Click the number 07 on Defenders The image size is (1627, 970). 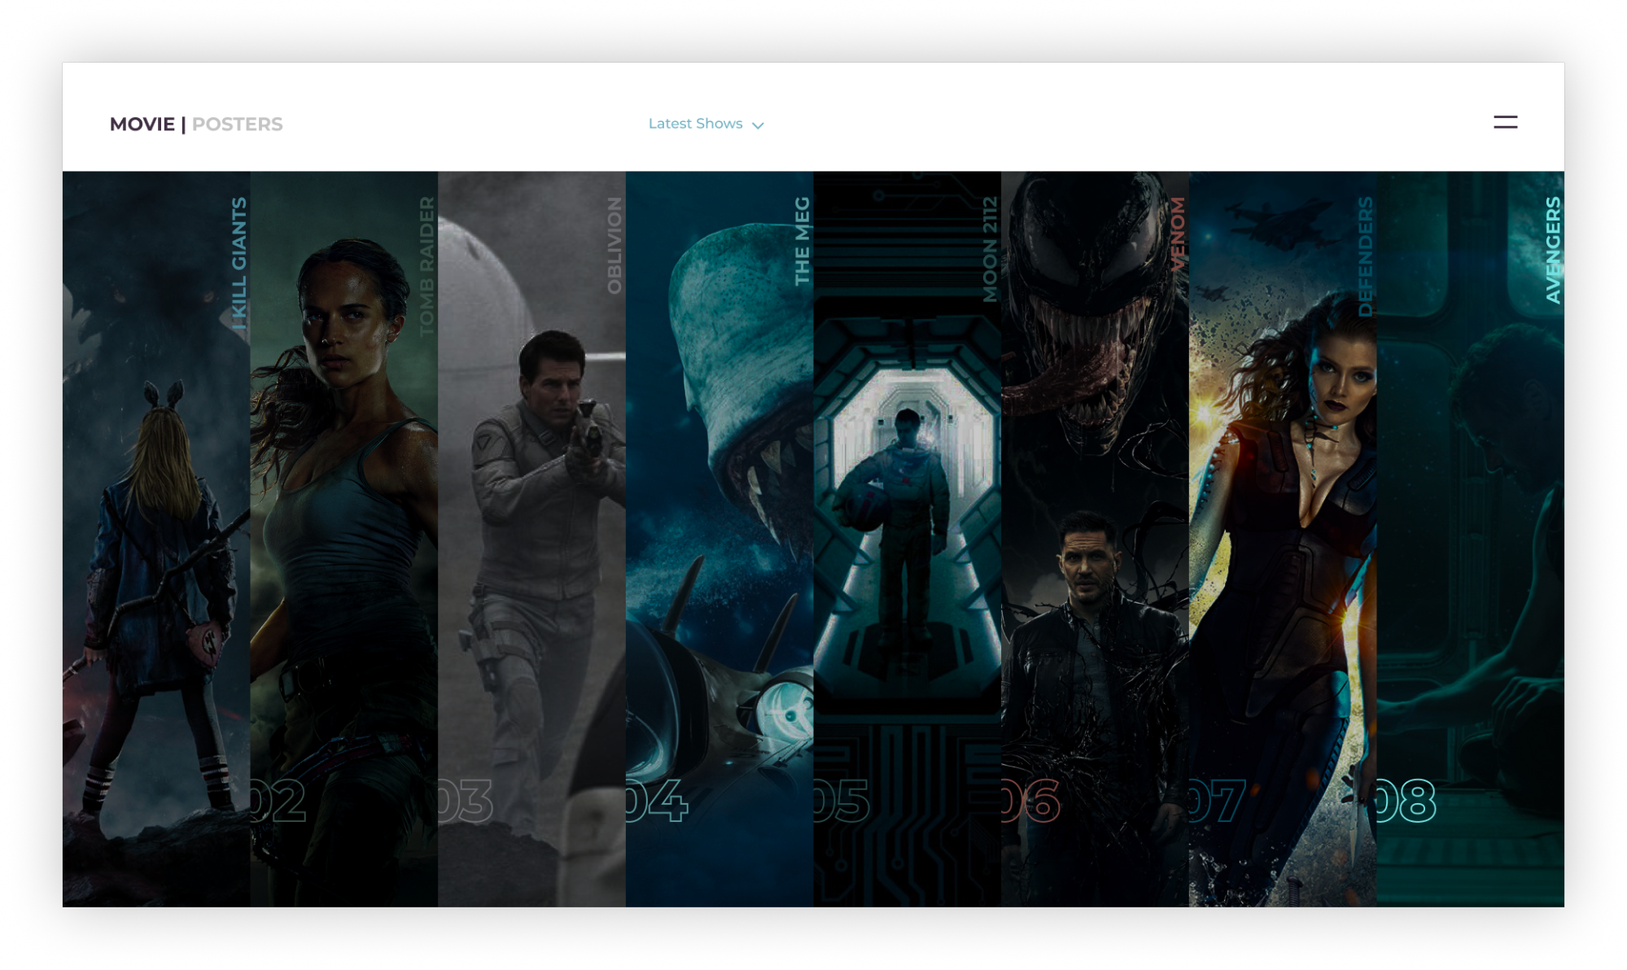(x=1218, y=802)
